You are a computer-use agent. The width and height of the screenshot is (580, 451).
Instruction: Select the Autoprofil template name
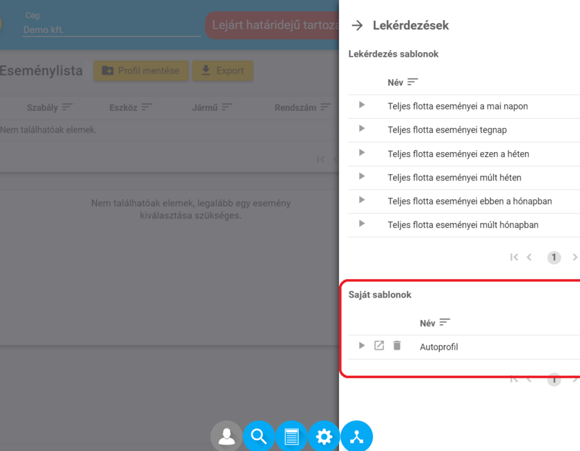(439, 347)
